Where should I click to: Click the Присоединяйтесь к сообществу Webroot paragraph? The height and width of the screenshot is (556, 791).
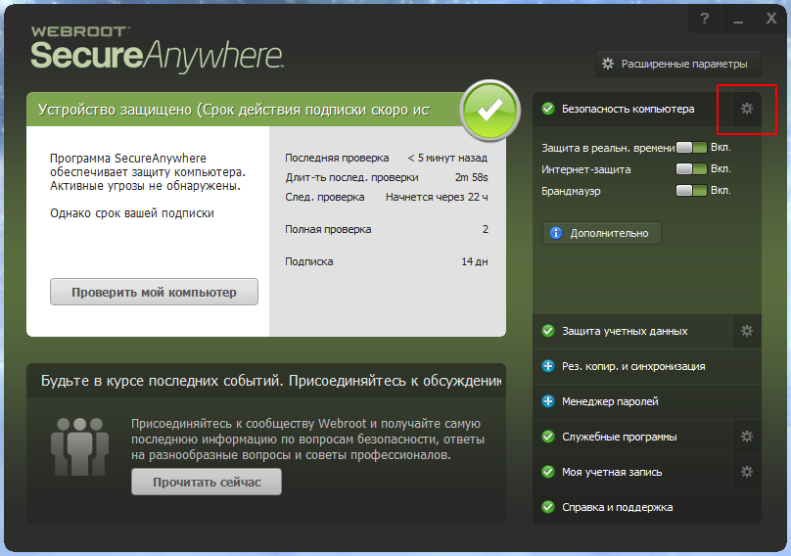coord(307,440)
